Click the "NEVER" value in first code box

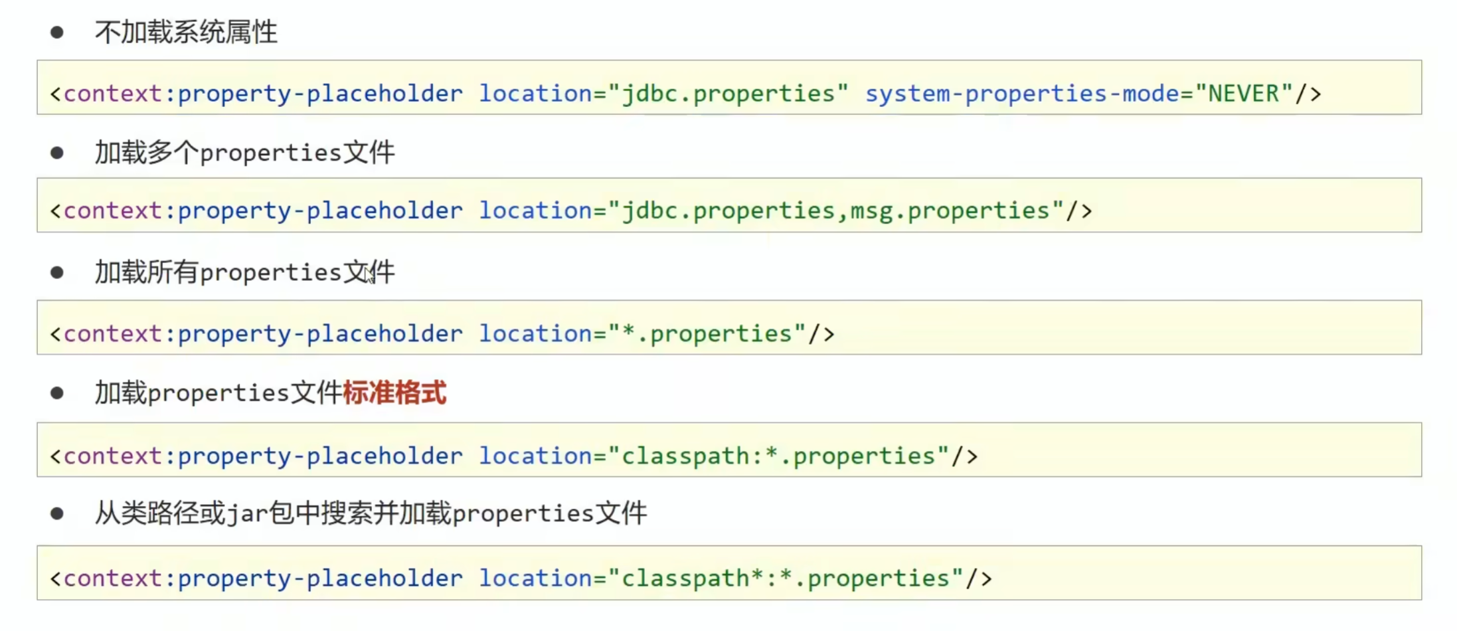[x=1244, y=94]
